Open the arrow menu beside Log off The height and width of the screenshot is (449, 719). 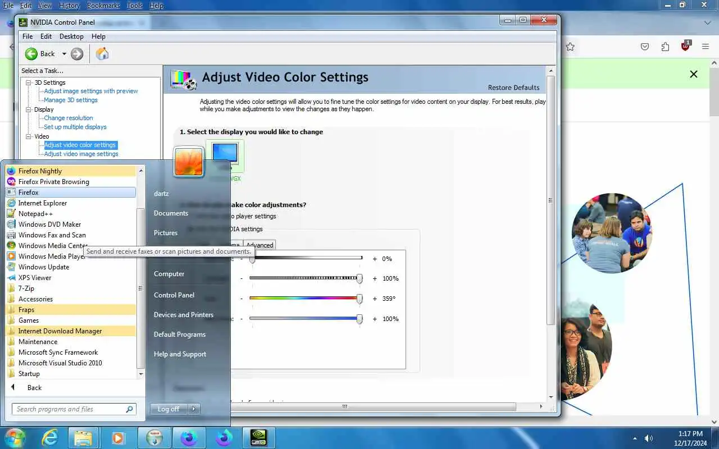point(194,409)
